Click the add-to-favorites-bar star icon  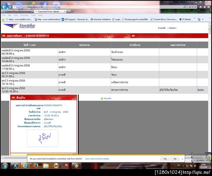pyautogui.click(x=3, y=19)
